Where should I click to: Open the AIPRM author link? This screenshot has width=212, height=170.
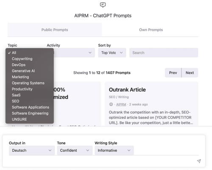pyautogui.click(x=121, y=104)
